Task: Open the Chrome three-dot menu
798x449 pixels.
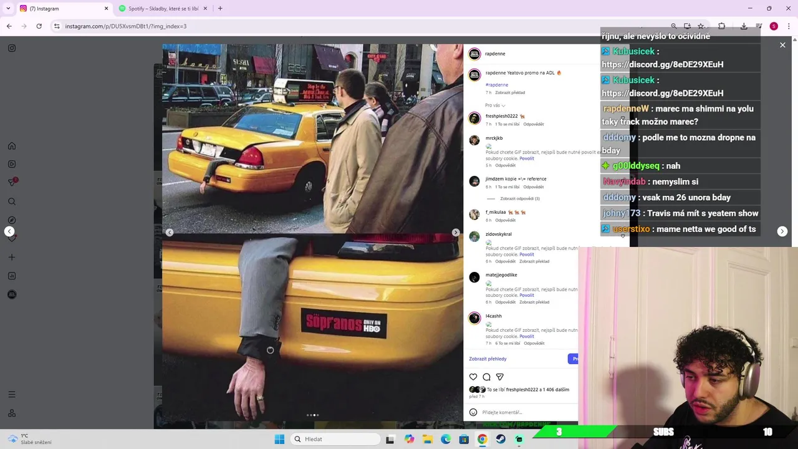Action: click(x=789, y=26)
